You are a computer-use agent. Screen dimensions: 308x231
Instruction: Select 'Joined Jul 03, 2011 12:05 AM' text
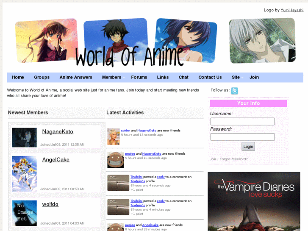pyautogui.click(x=62, y=145)
